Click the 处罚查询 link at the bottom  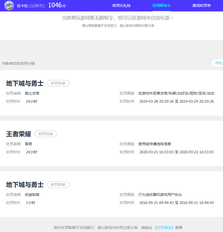tap(164, 228)
